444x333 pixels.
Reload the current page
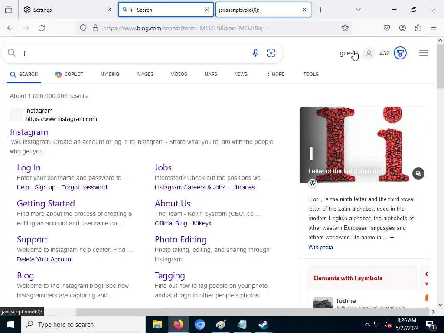click(x=42, y=28)
